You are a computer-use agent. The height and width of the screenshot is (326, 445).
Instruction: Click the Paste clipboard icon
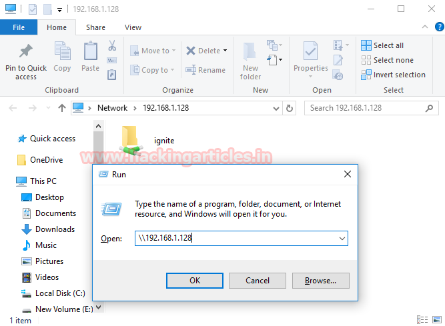click(x=91, y=51)
